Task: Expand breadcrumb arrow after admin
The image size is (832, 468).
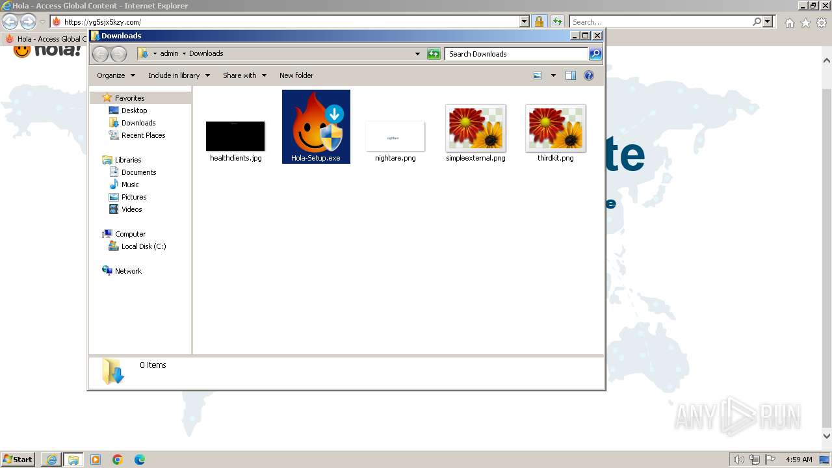Action: [184, 54]
